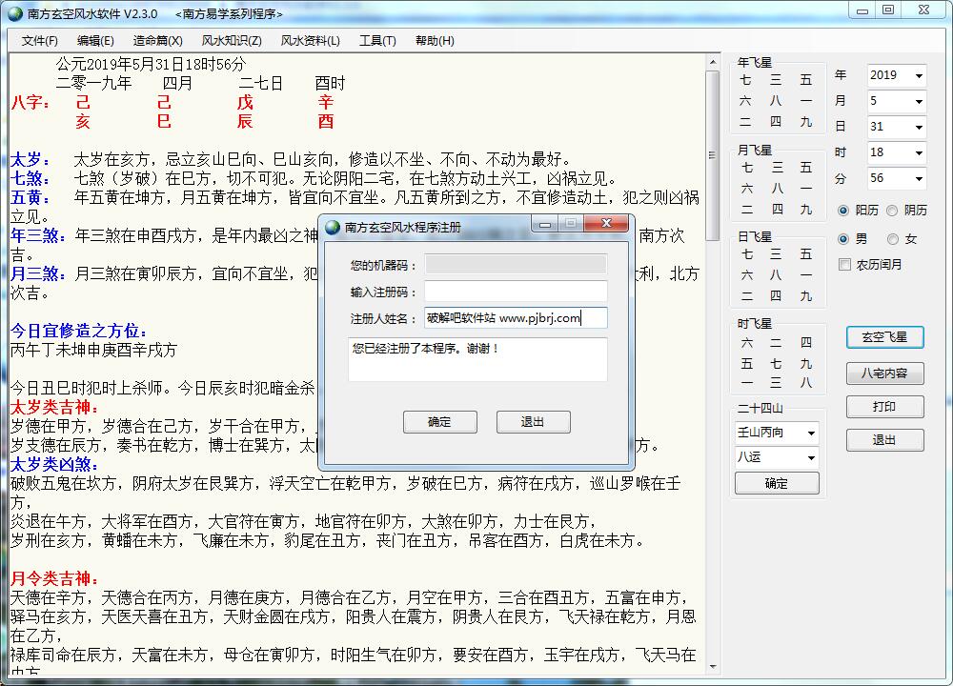This screenshot has width=953, height=686.
Task: Click the 太岁类吉神： heading
Action: (54, 407)
